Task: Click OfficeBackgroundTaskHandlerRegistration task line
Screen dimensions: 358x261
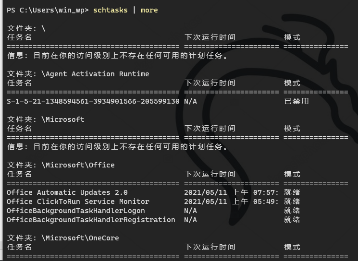Action: point(91,220)
